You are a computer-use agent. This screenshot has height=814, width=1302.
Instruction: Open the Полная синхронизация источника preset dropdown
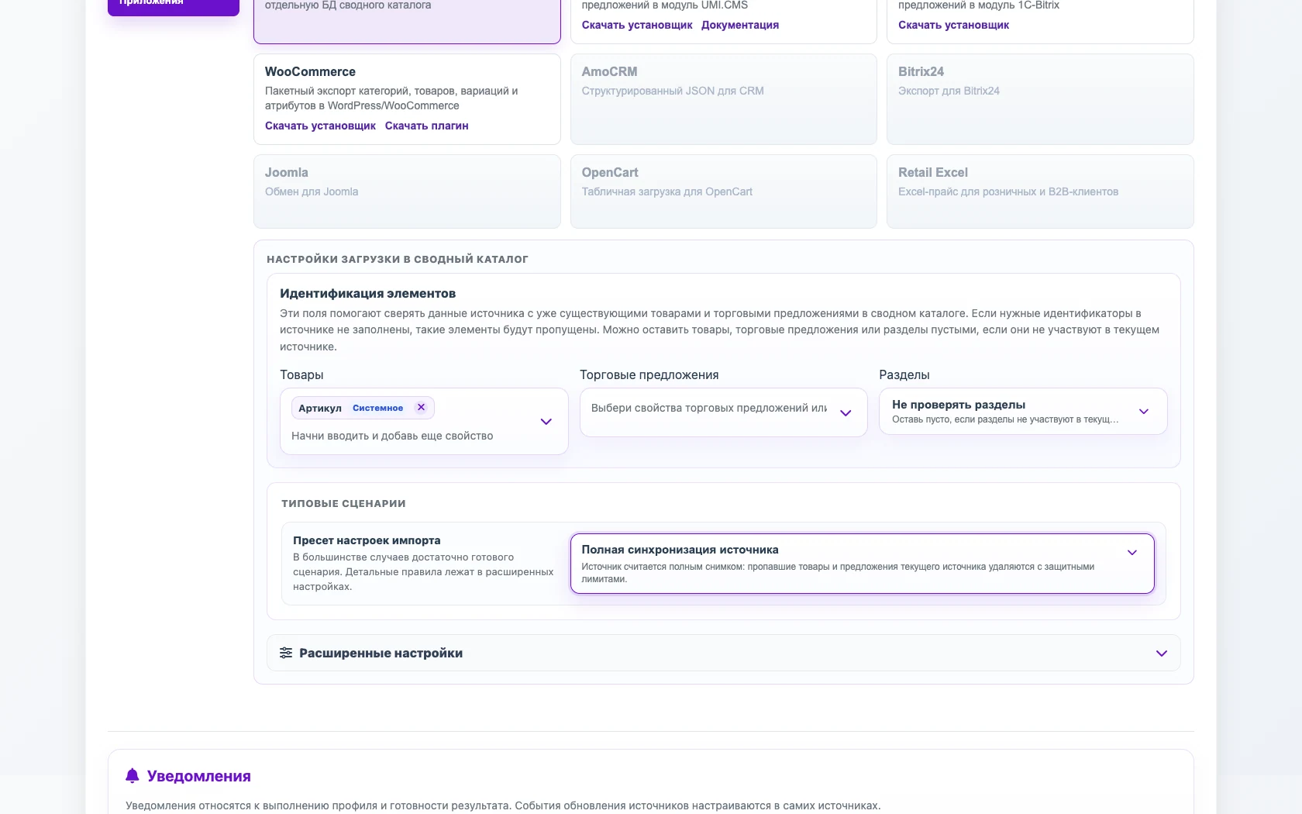[x=862, y=564]
